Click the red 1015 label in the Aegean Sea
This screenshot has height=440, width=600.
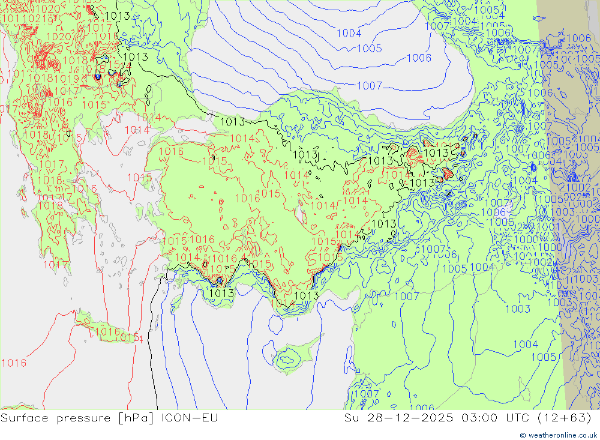(140, 178)
